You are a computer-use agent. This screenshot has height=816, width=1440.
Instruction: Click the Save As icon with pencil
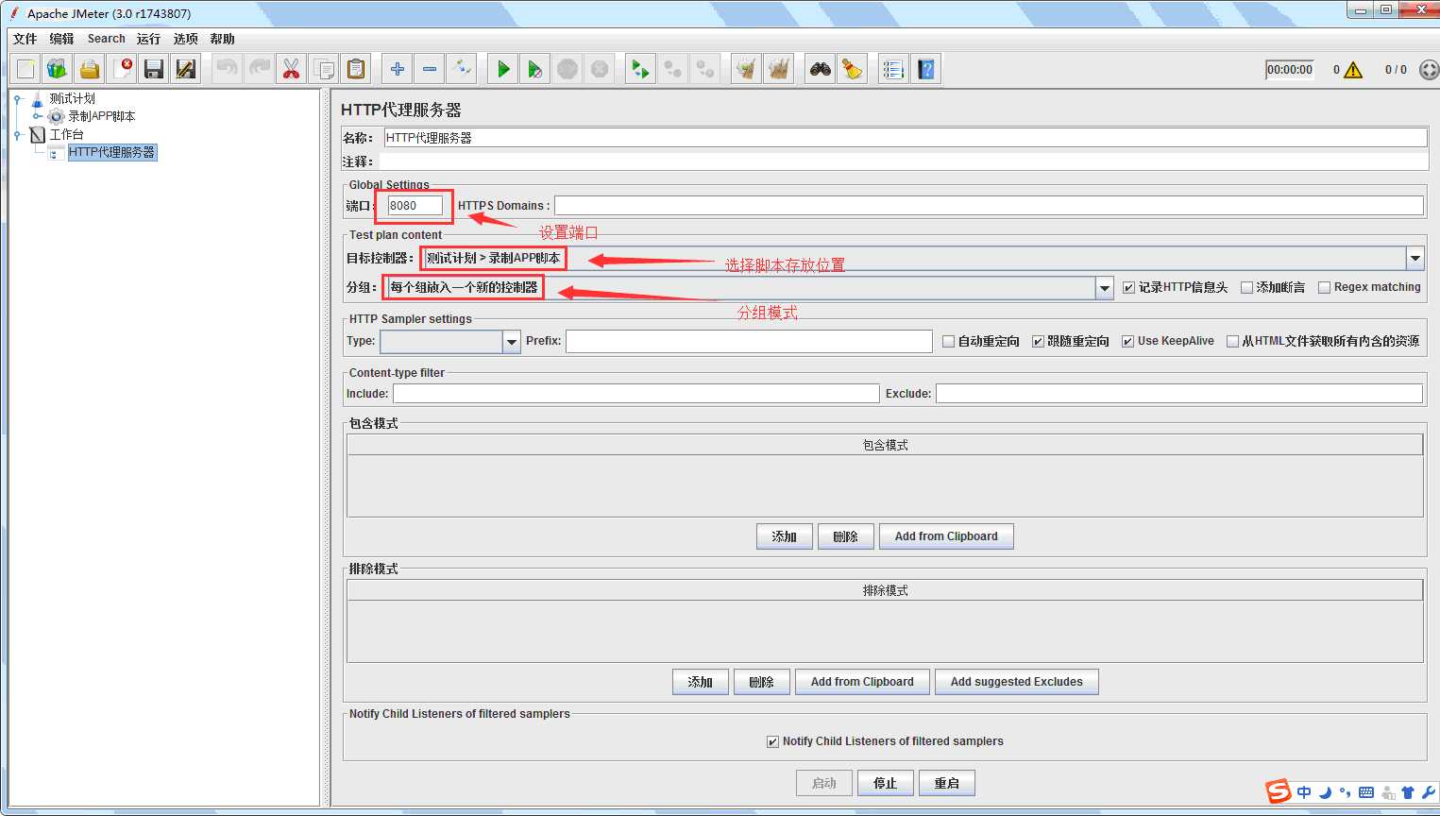tap(186, 69)
